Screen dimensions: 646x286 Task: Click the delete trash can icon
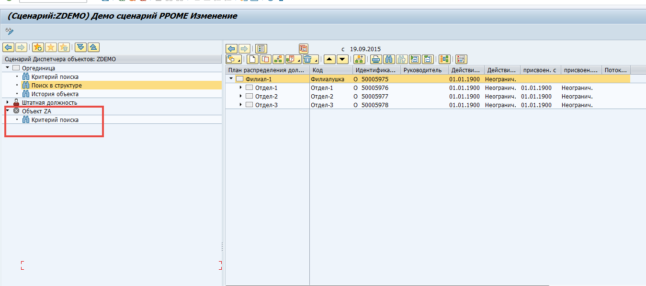click(307, 59)
